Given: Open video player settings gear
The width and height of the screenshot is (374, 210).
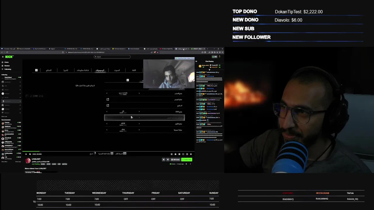Looking at the screenshot, I should pos(191,154).
